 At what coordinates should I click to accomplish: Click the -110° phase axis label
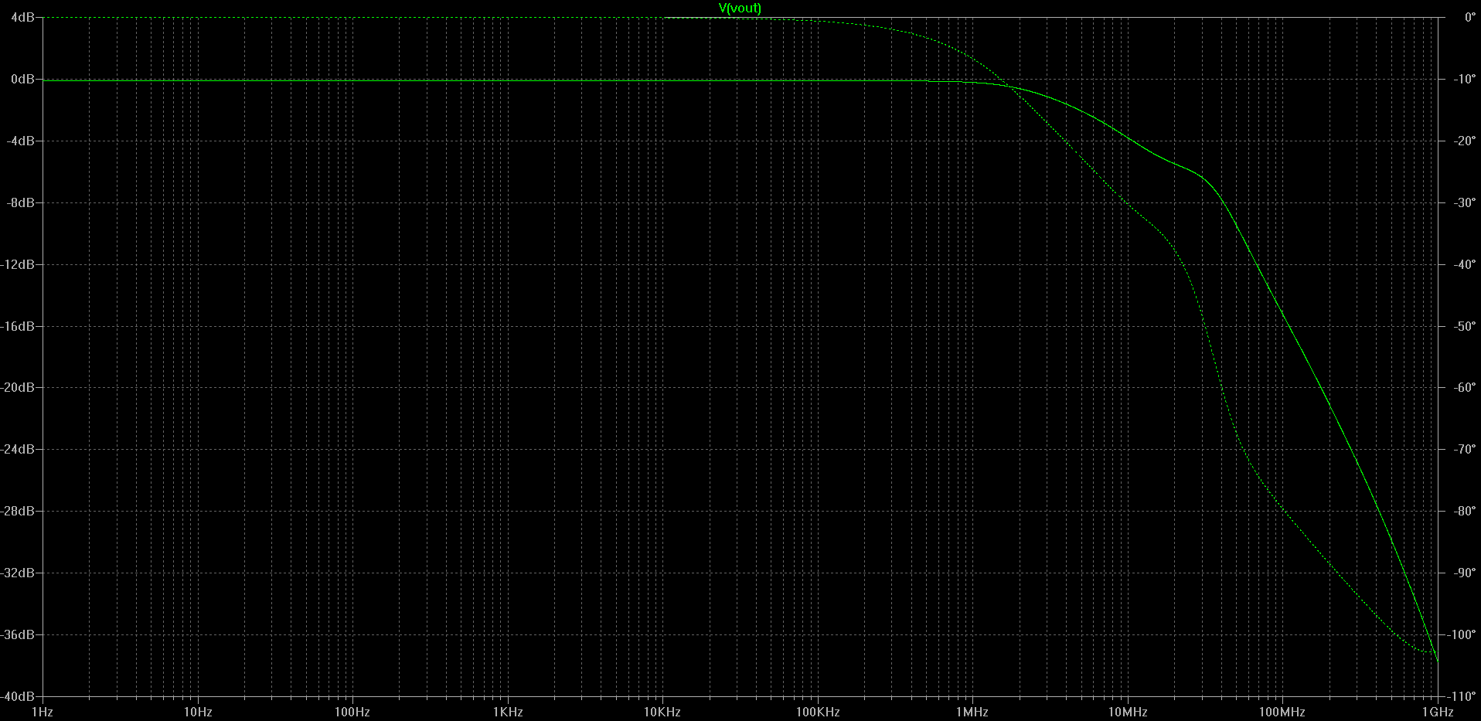click(x=1462, y=695)
